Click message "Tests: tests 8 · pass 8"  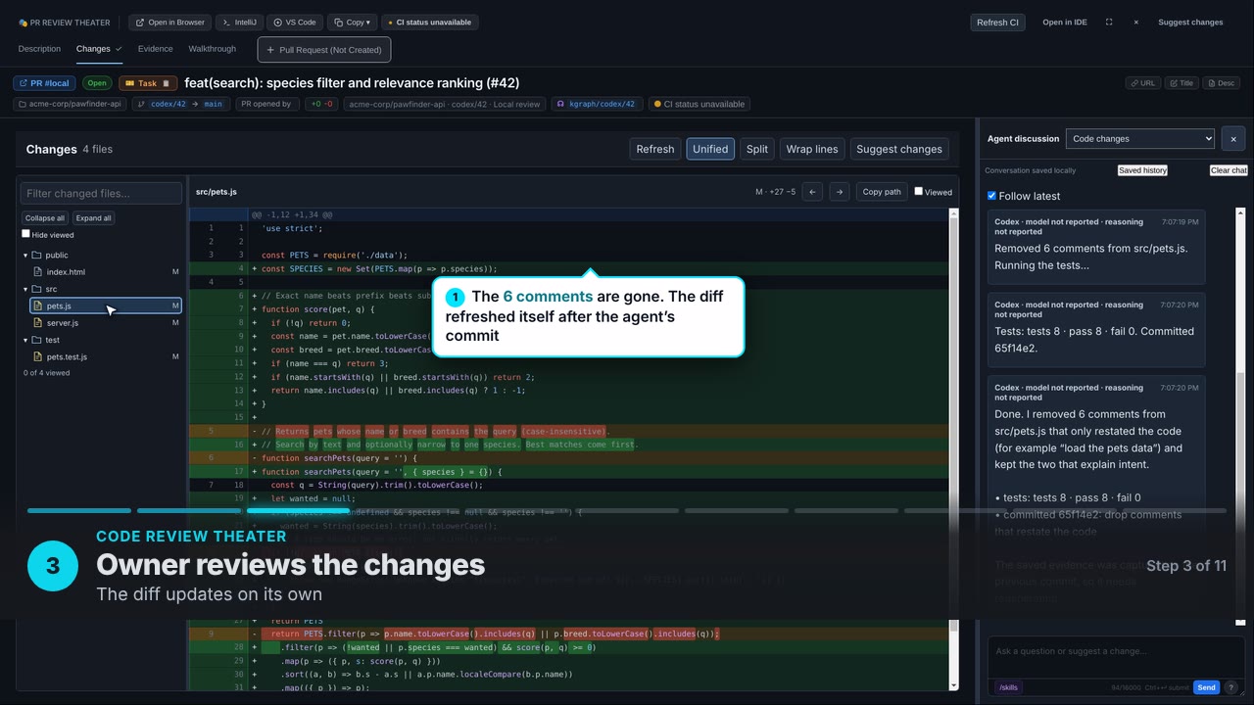pyautogui.click(x=1096, y=329)
